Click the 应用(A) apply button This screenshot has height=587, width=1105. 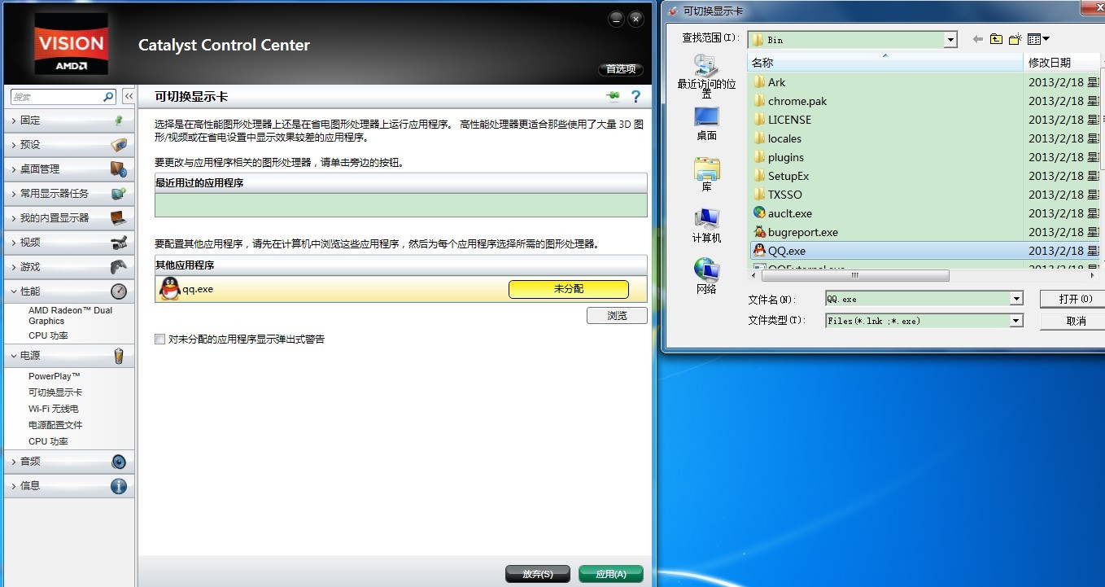pos(610,573)
